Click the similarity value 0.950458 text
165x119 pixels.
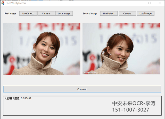pyautogui.click(x=26, y=98)
